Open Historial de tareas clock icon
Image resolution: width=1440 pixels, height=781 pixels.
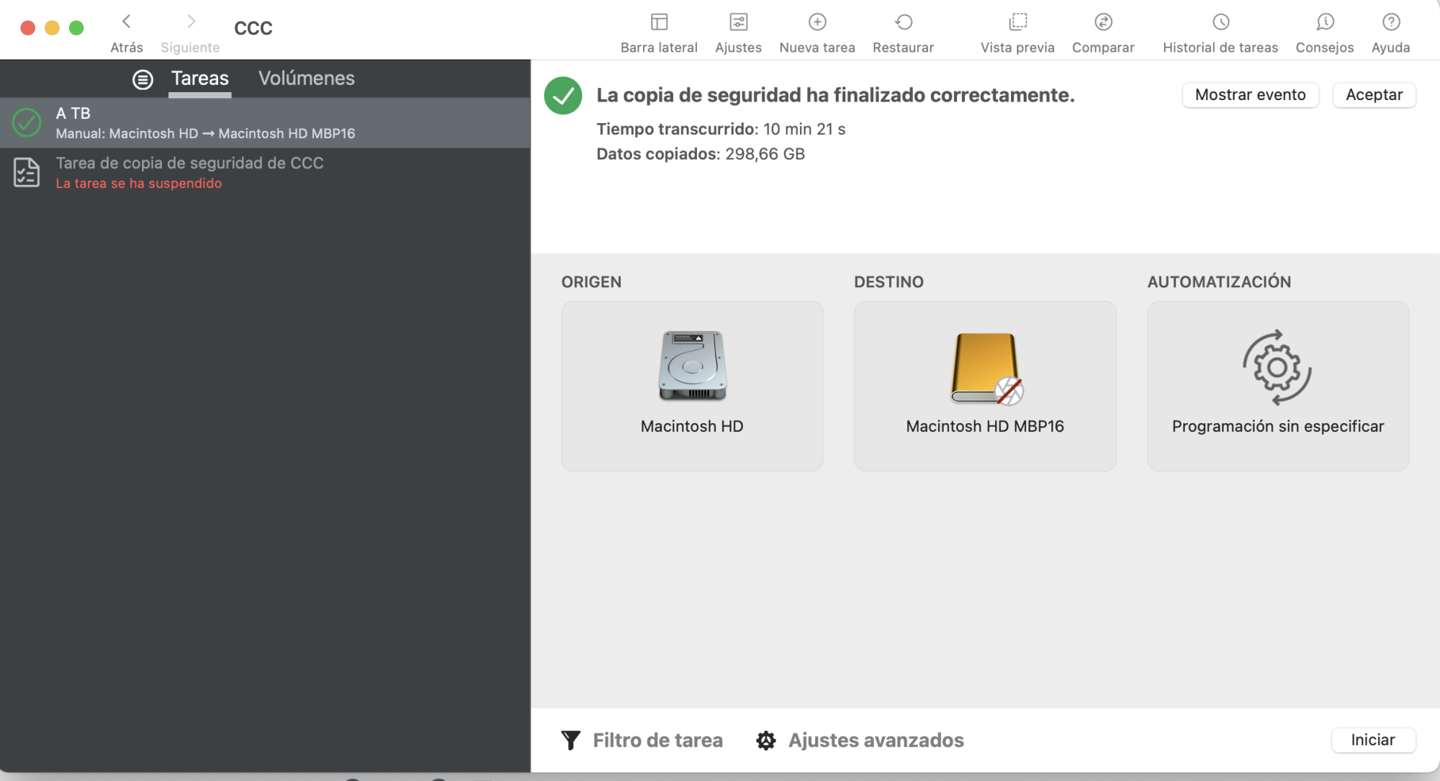1220,22
